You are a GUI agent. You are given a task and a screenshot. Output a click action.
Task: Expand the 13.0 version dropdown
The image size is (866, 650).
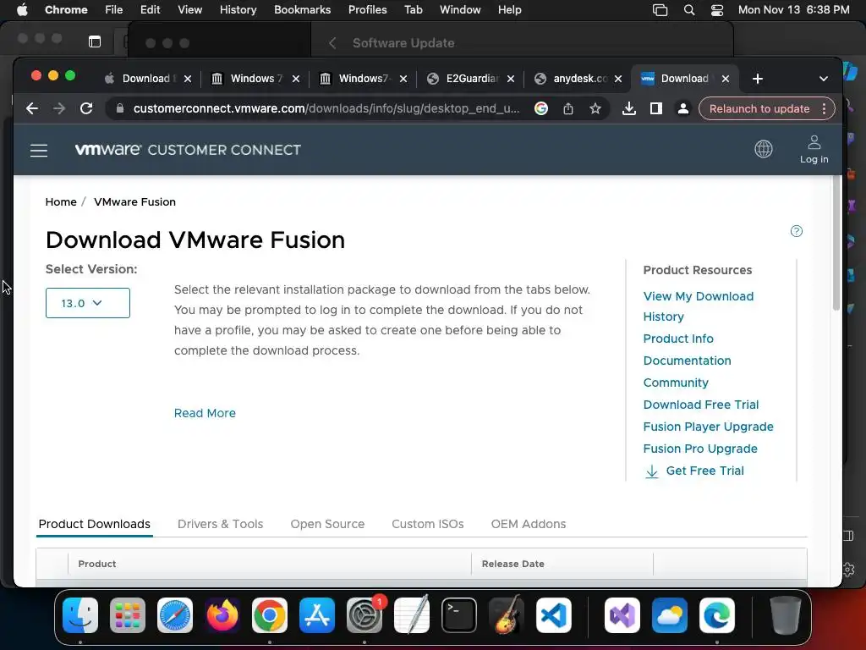[x=88, y=303]
